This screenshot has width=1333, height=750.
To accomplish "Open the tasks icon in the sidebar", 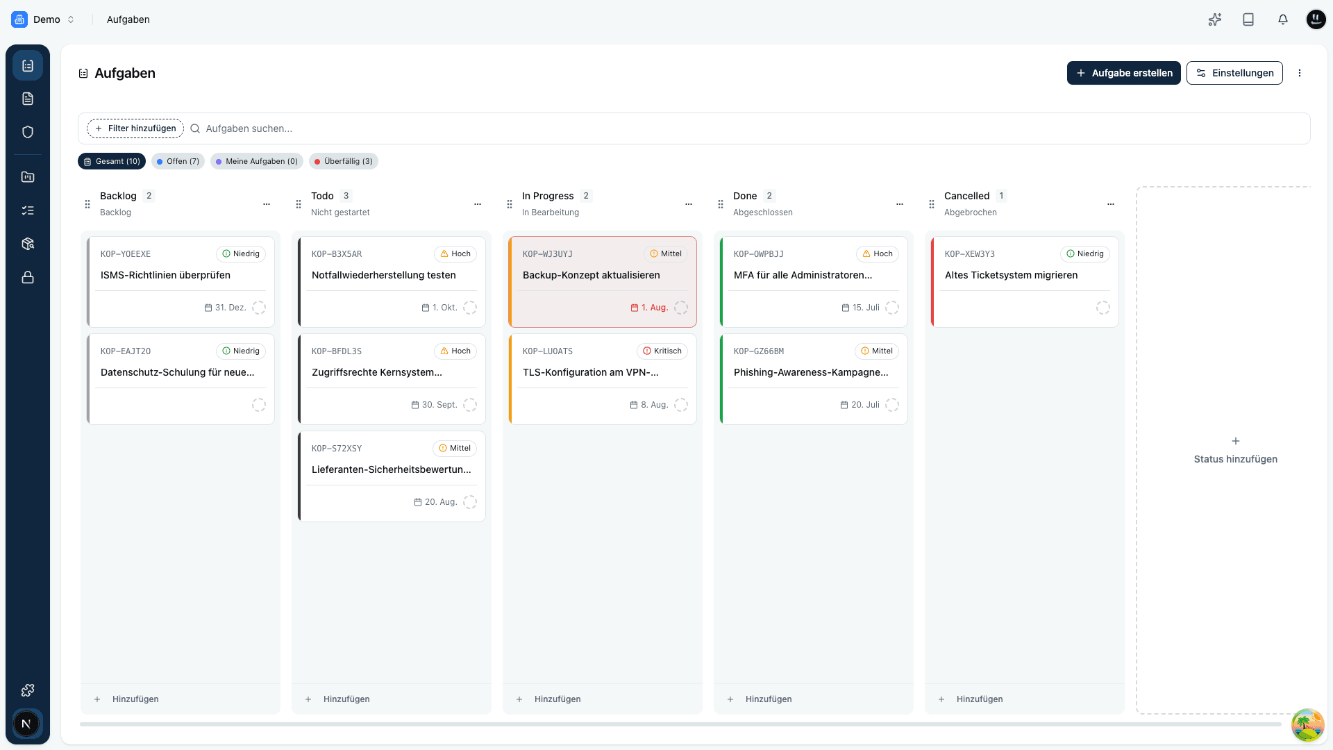I will click(28, 65).
